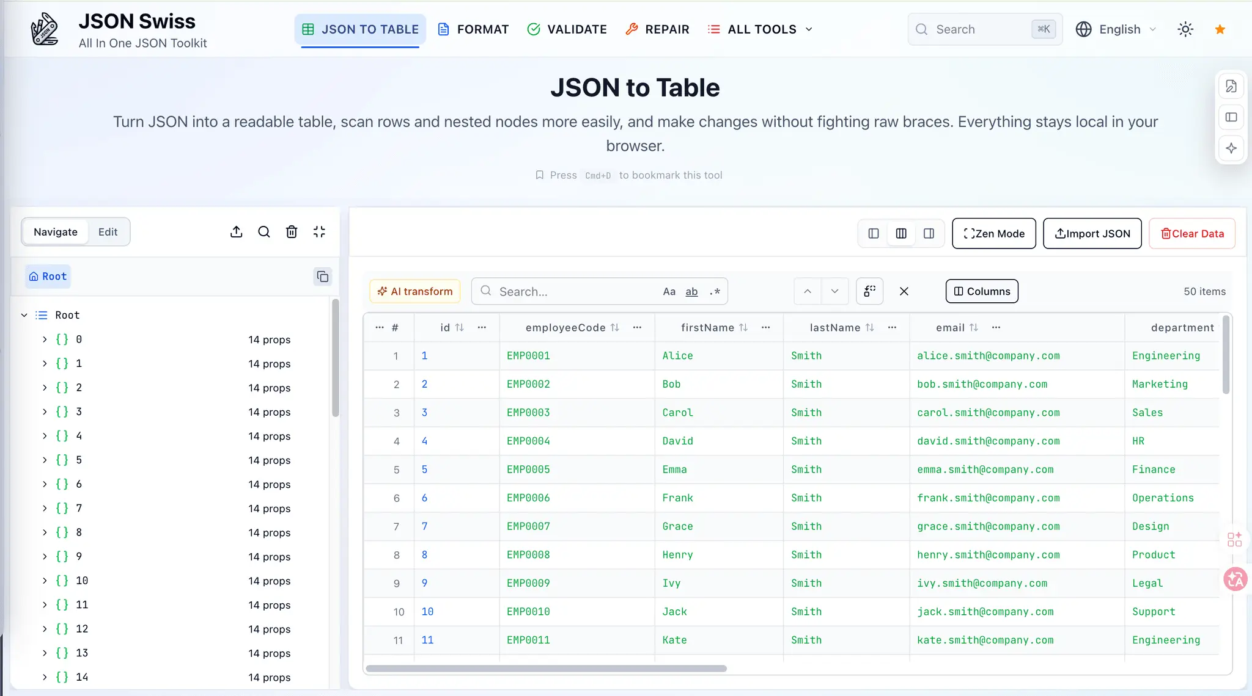Expand tree node 10

coord(45,581)
